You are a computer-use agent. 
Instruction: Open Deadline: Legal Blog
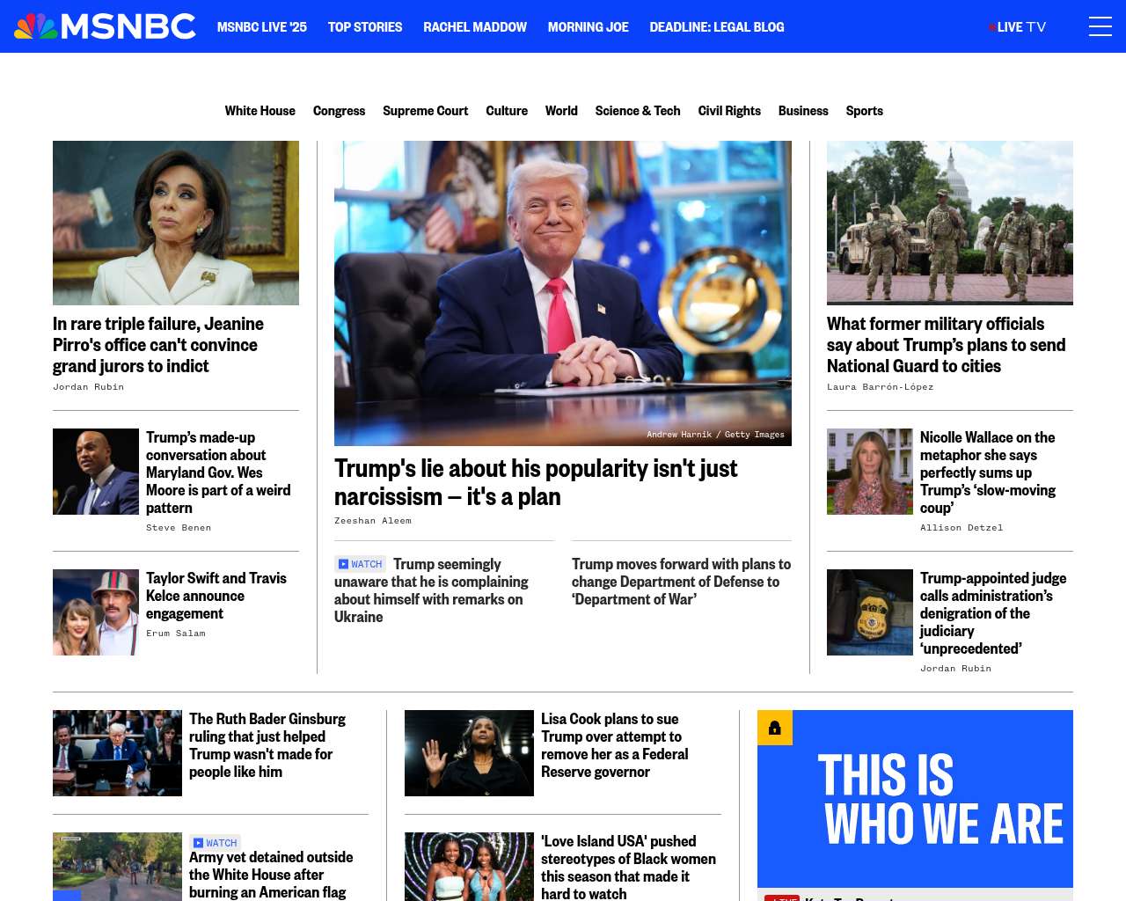tap(717, 27)
